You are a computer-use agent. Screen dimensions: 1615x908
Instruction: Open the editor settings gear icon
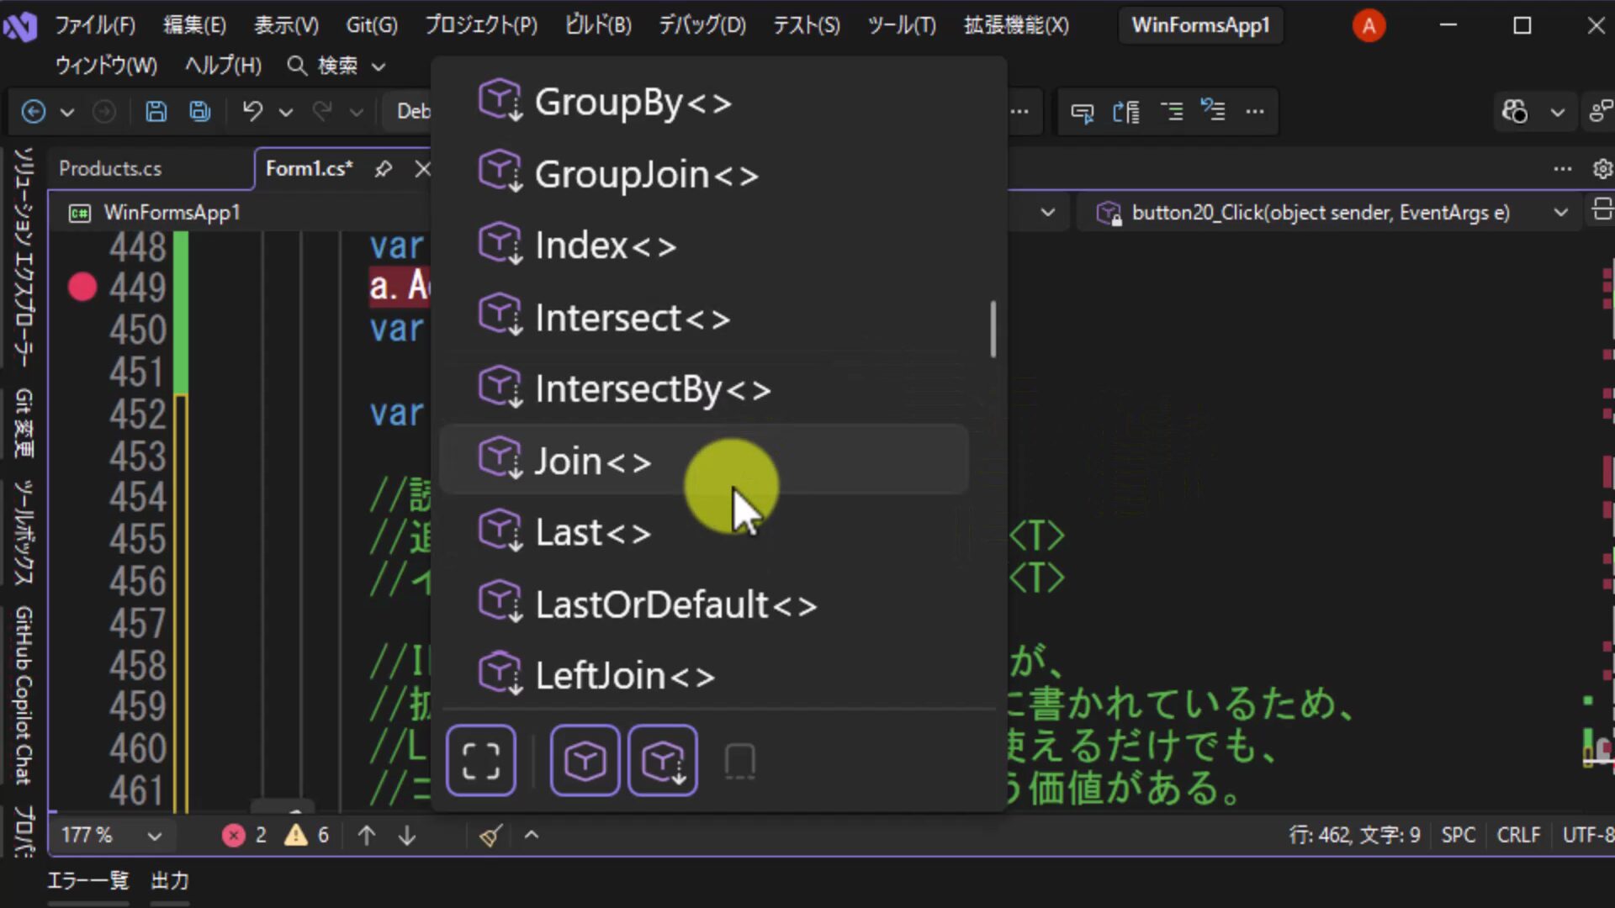coord(1602,169)
